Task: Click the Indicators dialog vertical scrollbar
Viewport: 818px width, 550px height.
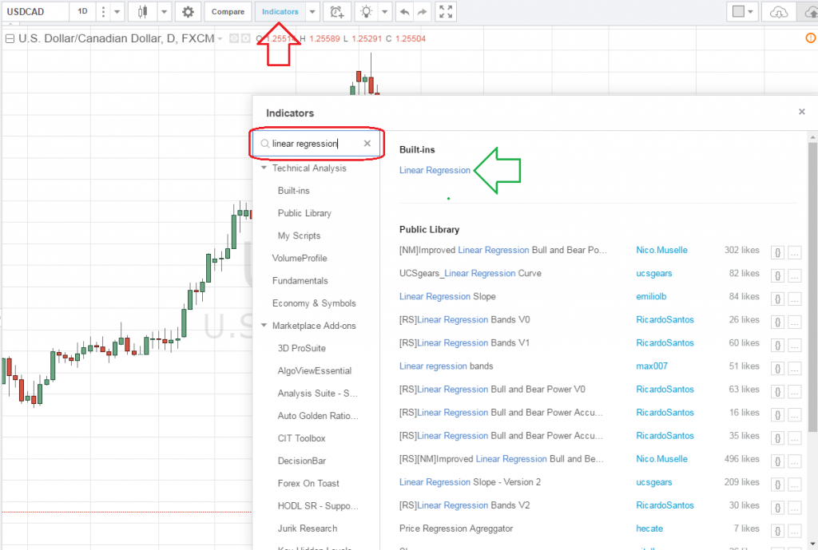Action: click(x=812, y=287)
